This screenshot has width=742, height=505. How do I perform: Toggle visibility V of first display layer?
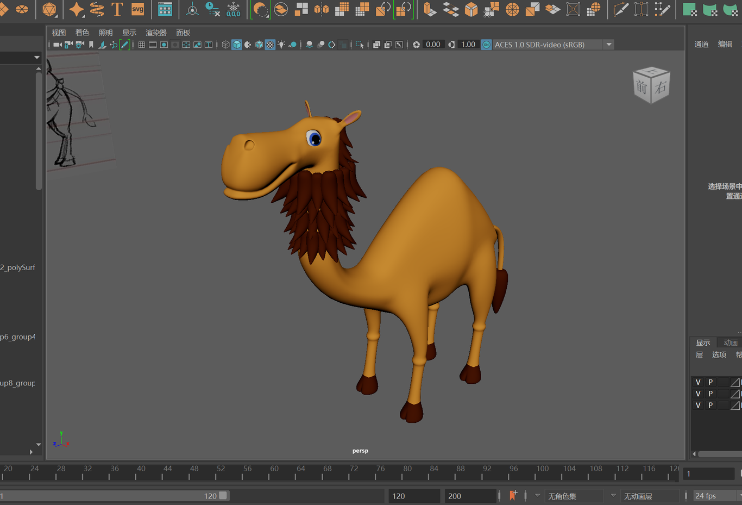pos(698,382)
